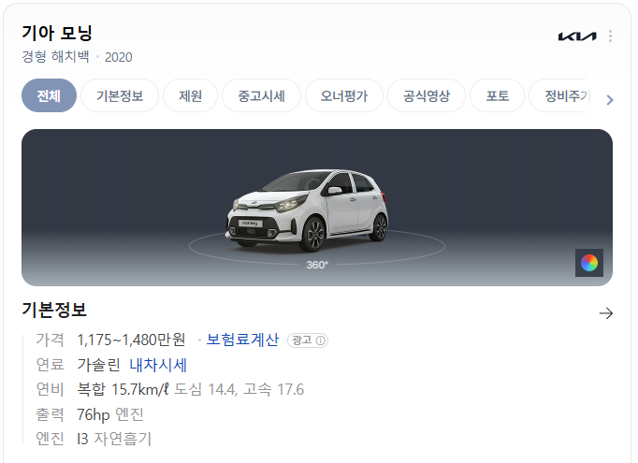Switch to the 기본정보 tab
Screen dimensions: 638x463
[x=120, y=95]
